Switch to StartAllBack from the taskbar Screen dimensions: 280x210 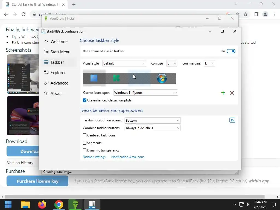coord(92,205)
